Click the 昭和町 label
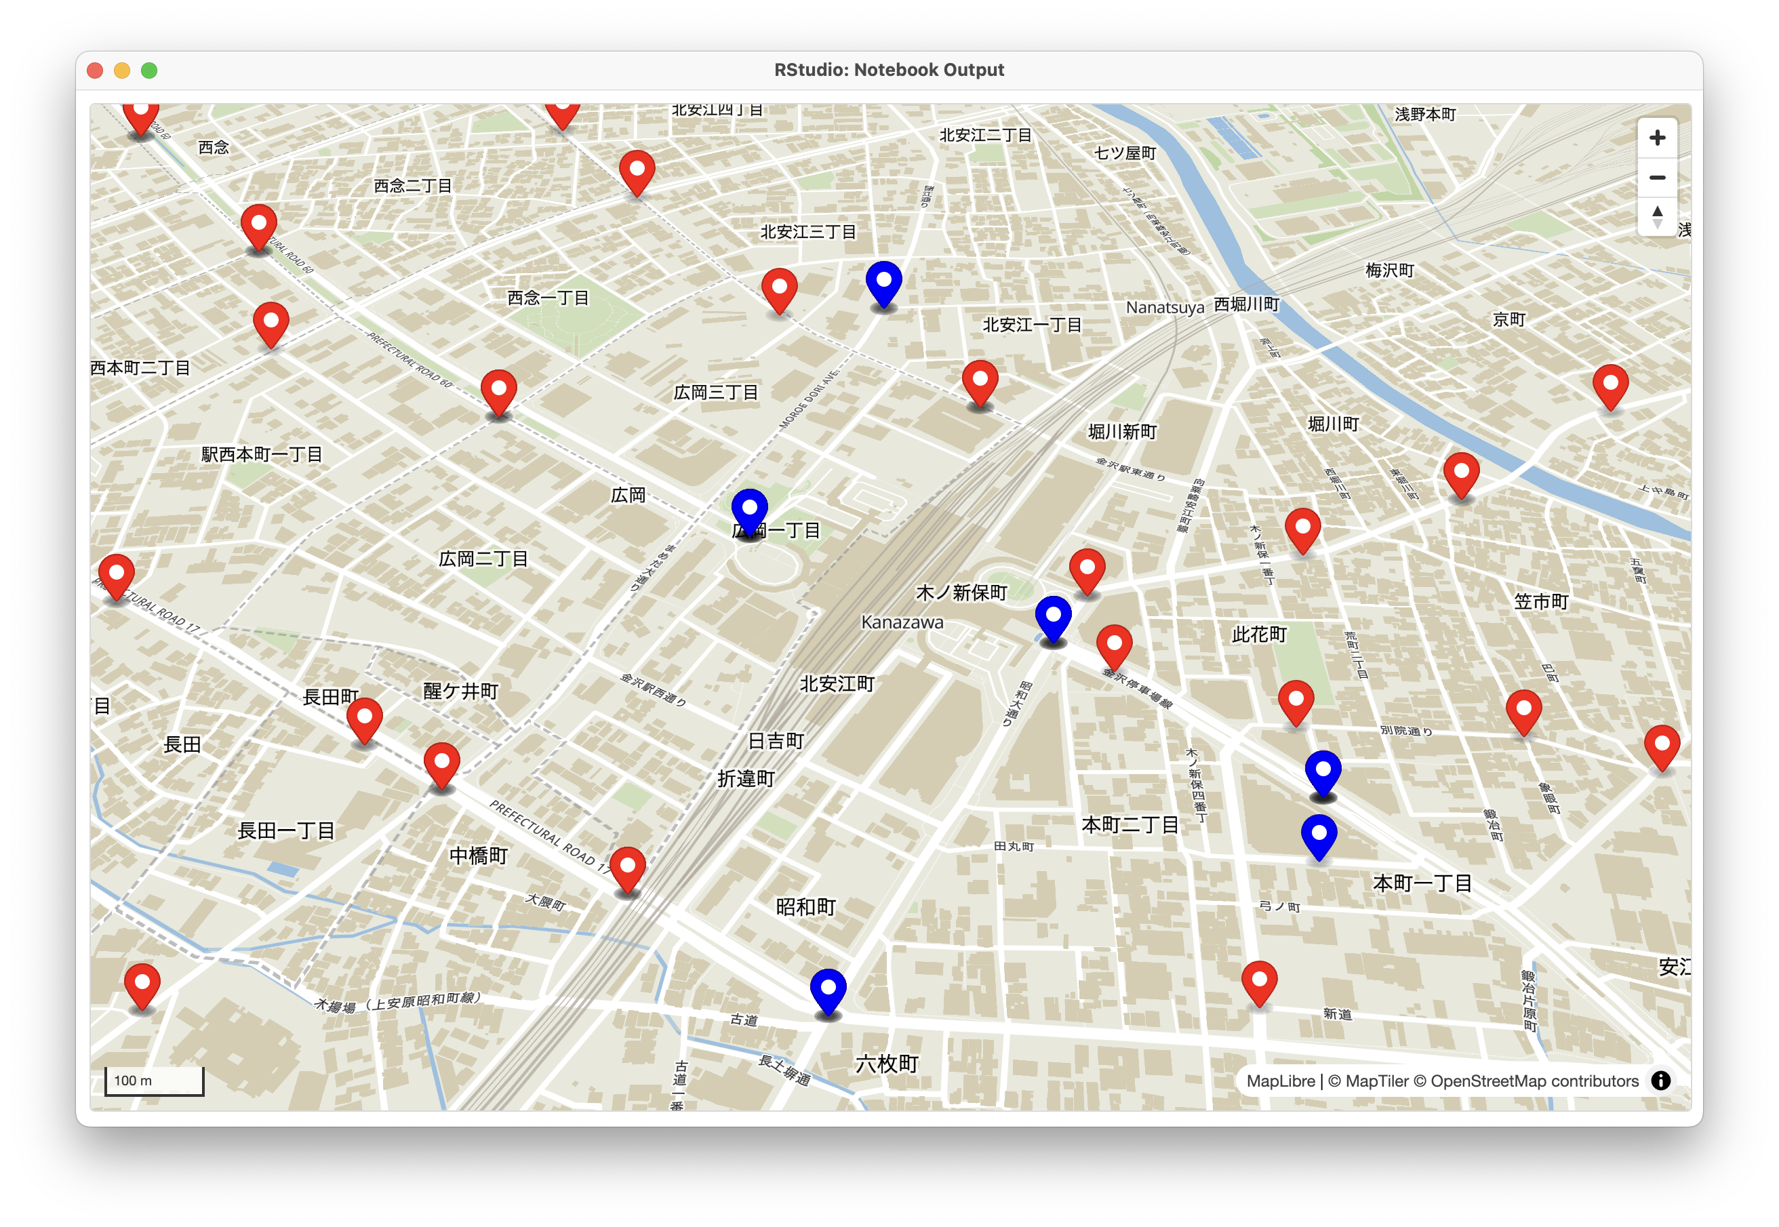Screen dimensions: 1779x1227 pos(805,907)
